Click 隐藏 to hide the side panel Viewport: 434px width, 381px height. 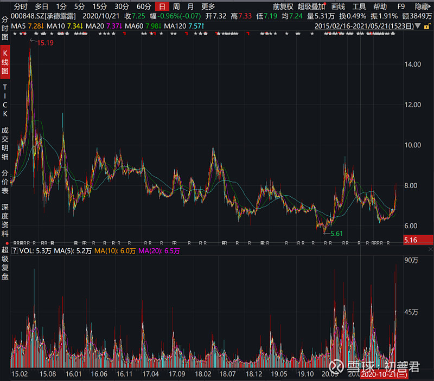(423, 7)
